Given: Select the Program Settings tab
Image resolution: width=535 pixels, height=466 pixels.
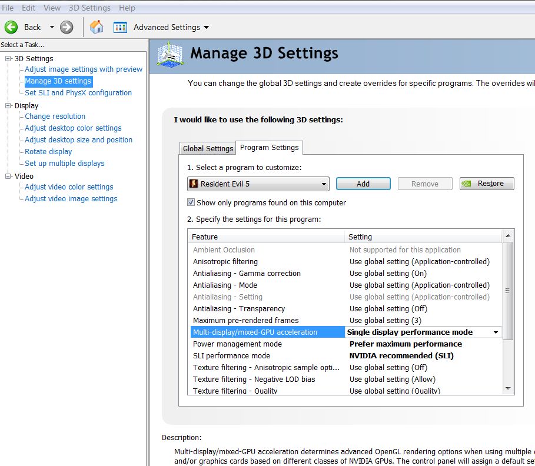Looking at the screenshot, I should pyautogui.click(x=269, y=147).
